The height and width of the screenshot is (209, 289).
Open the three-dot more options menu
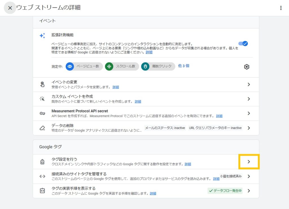coord(281,8)
